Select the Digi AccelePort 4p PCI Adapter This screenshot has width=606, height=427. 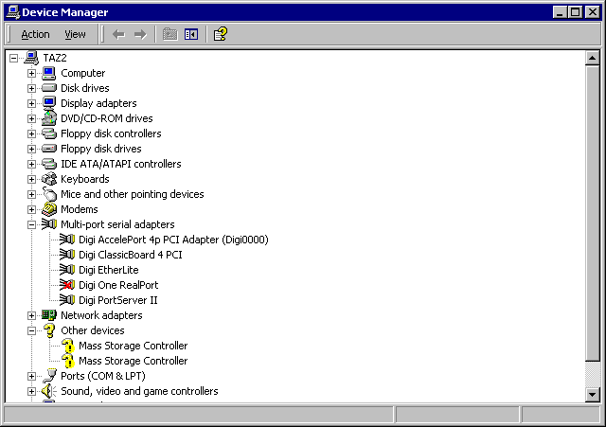173,240
